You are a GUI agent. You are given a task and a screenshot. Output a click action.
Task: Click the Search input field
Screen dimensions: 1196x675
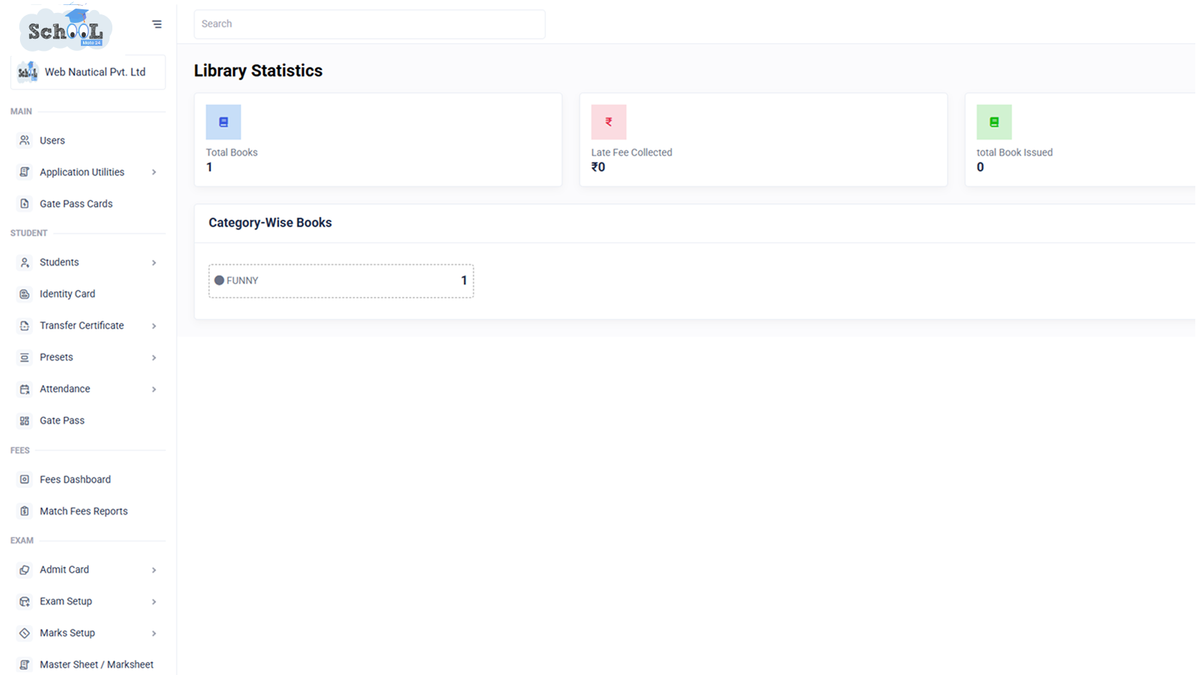pos(369,24)
